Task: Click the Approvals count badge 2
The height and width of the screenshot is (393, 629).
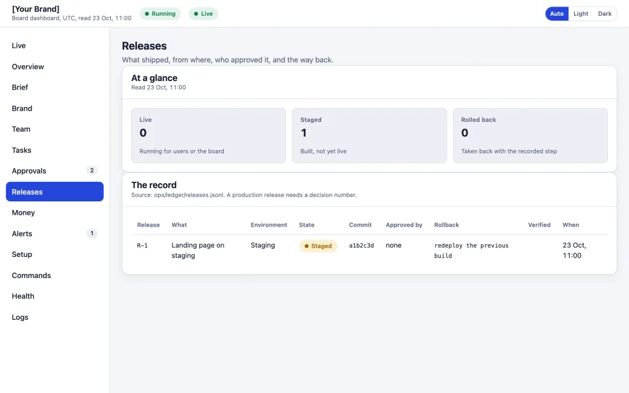Action: (x=92, y=171)
